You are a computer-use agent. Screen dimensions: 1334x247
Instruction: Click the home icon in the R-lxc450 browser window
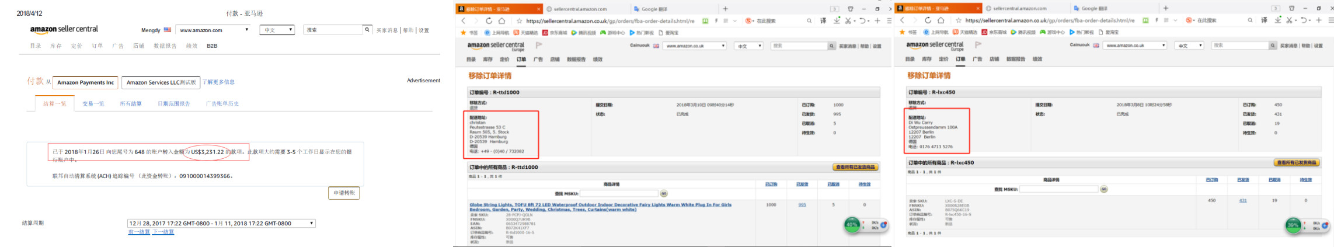[941, 20]
